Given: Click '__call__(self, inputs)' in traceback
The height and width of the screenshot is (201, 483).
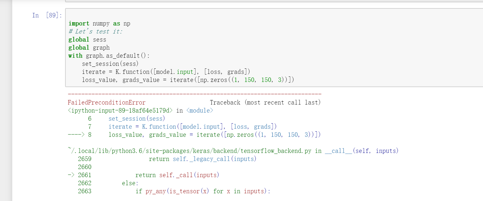Looking at the screenshot, I should click(362, 151).
